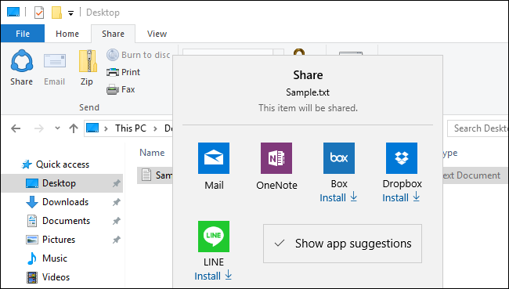The width and height of the screenshot is (509, 289).
Task: Select the Box app icon
Action: tap(339, 158)
